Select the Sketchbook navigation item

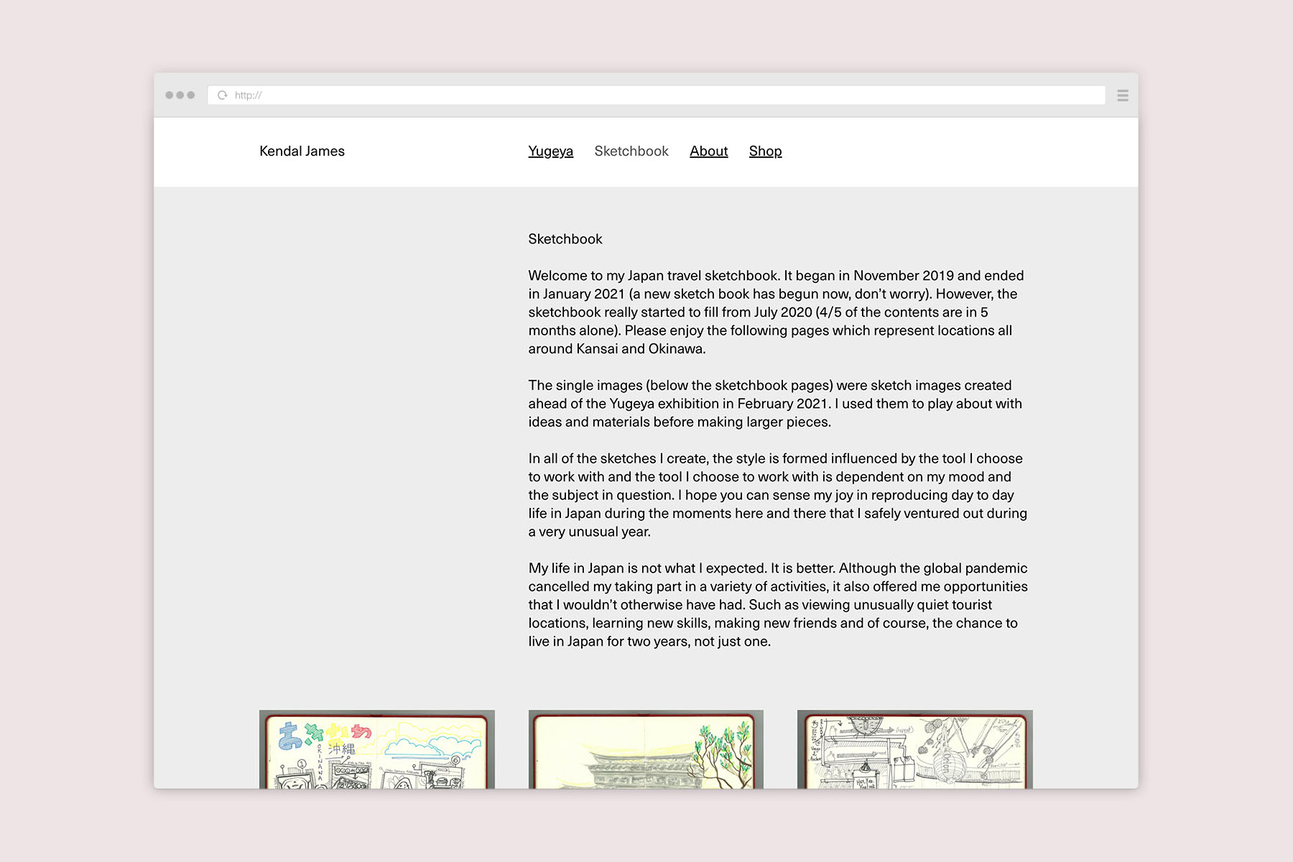point(631,151)
